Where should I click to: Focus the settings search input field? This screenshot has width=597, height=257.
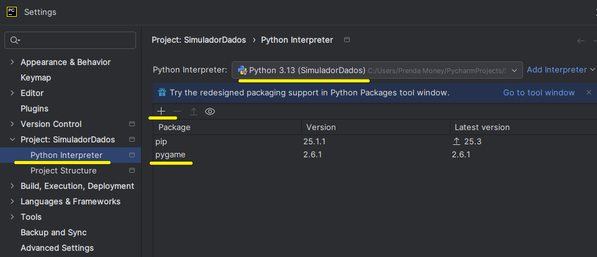(x=70, y=40)
